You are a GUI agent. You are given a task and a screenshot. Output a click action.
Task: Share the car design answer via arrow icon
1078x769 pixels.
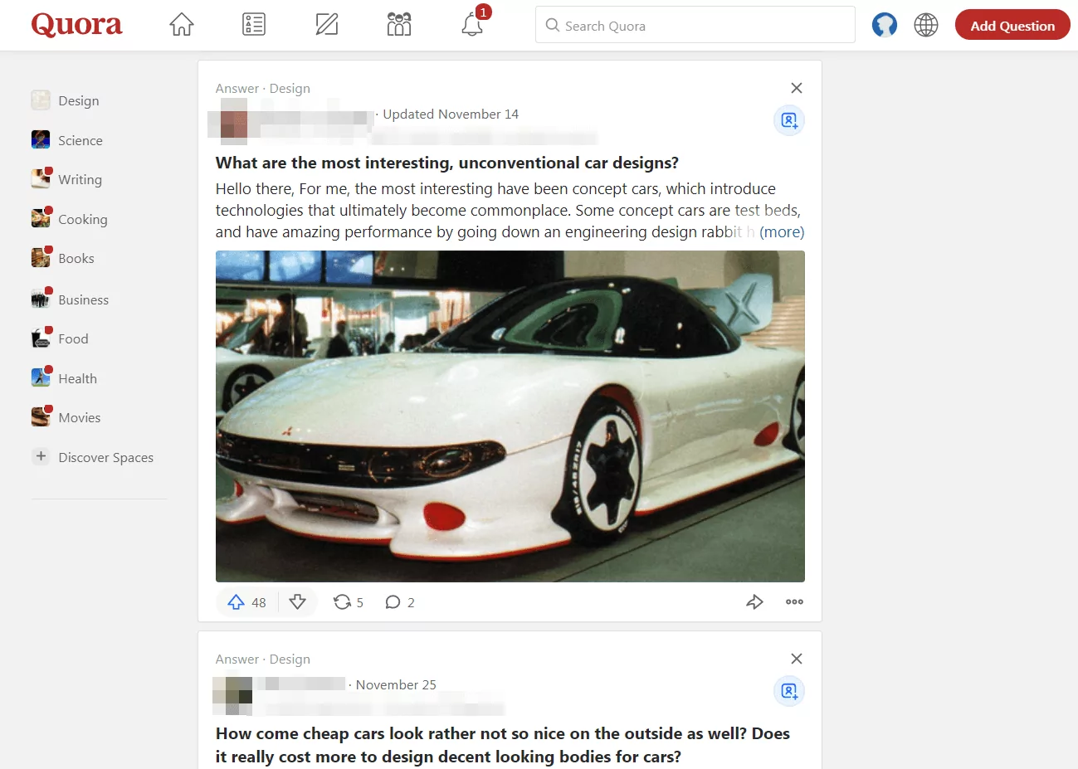tap(755, 601)
